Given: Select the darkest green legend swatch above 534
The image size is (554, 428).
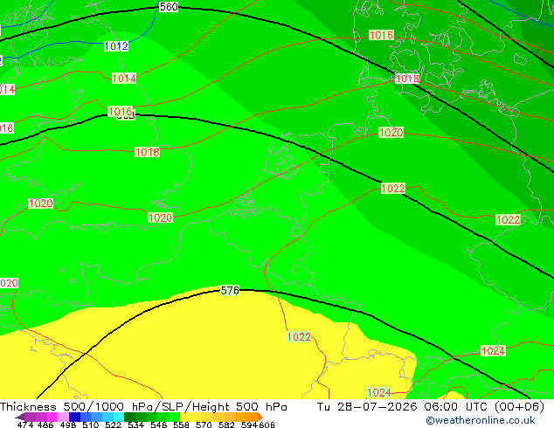Looking at the screenshot, I should 130,417.
